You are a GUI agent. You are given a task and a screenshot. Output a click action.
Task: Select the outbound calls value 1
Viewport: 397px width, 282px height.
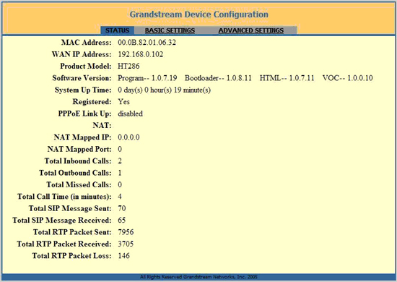tap(120, 173)
